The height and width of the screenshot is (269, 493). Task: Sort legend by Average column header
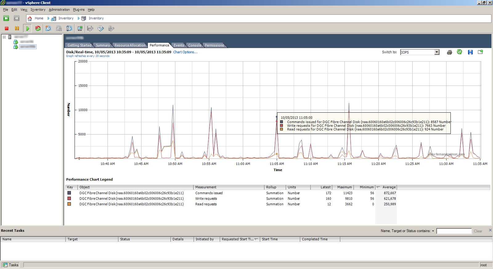(386, 187)
